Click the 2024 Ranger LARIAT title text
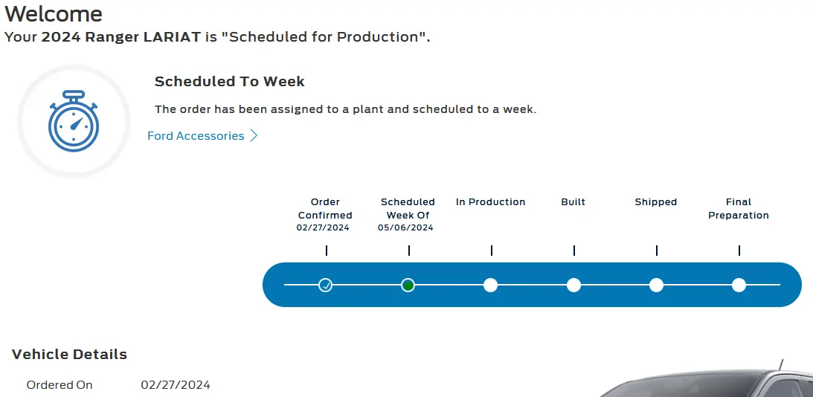The width and height of the screenshot is (813, 397). click(120, 37)
